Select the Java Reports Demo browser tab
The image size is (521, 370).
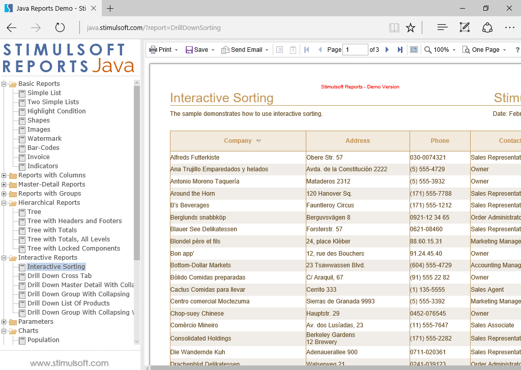coord(50,8)
